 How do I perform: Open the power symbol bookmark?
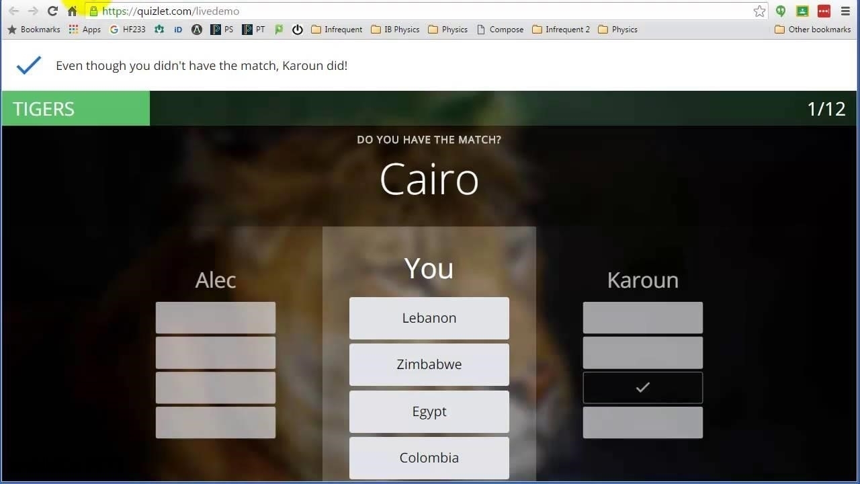coord(298,30)
